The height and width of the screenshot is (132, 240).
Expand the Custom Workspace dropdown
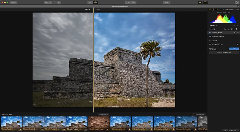[224, 52]
